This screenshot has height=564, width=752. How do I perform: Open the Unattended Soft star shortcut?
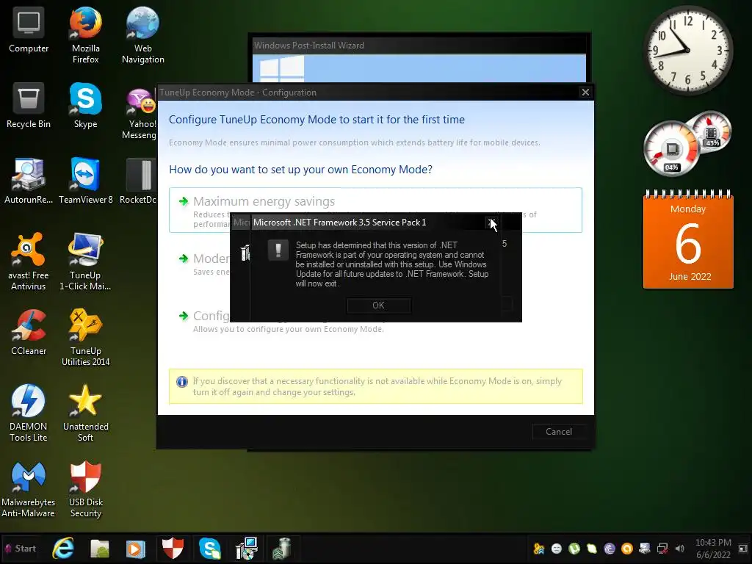[x=85, y=413]
